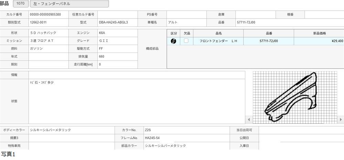Click the empty 情報 field
The image size is (344, 160).
click(x=137, y=75)
